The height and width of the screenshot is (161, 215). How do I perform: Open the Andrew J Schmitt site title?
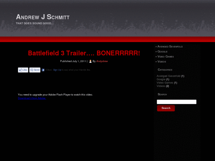click(43, 17)
